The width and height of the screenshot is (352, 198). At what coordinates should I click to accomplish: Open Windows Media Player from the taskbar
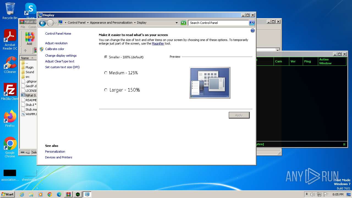tap(40, 194)
